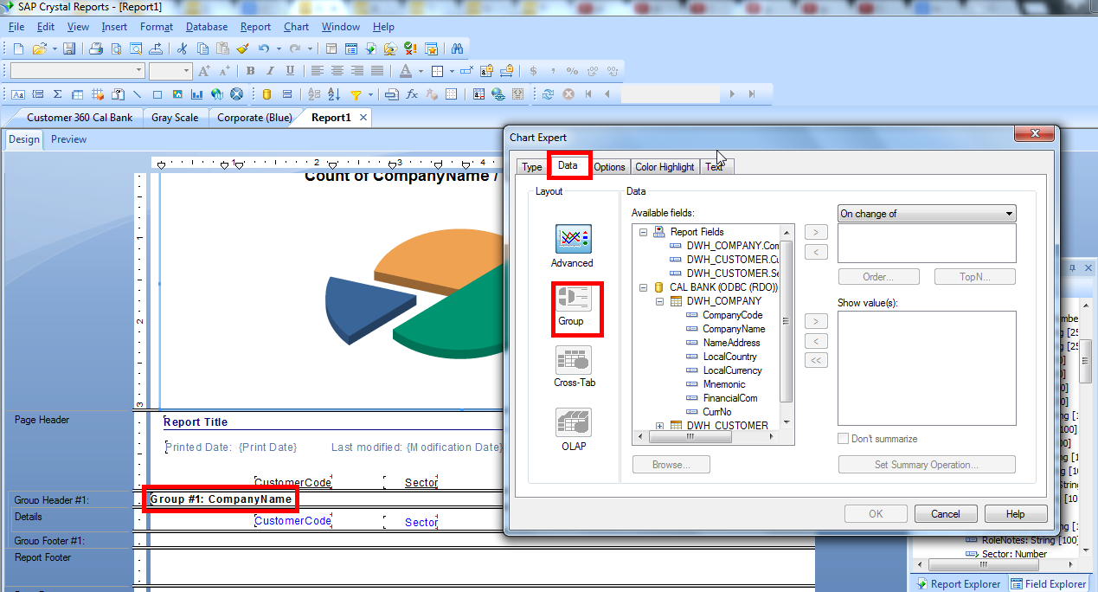Click the Format Painter brush icon
1098x592 pixels.
242,48
